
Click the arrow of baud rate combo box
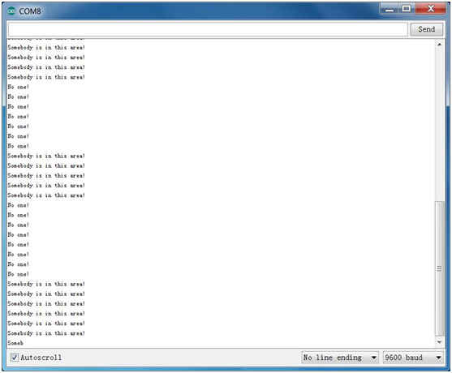coord(438,358)
